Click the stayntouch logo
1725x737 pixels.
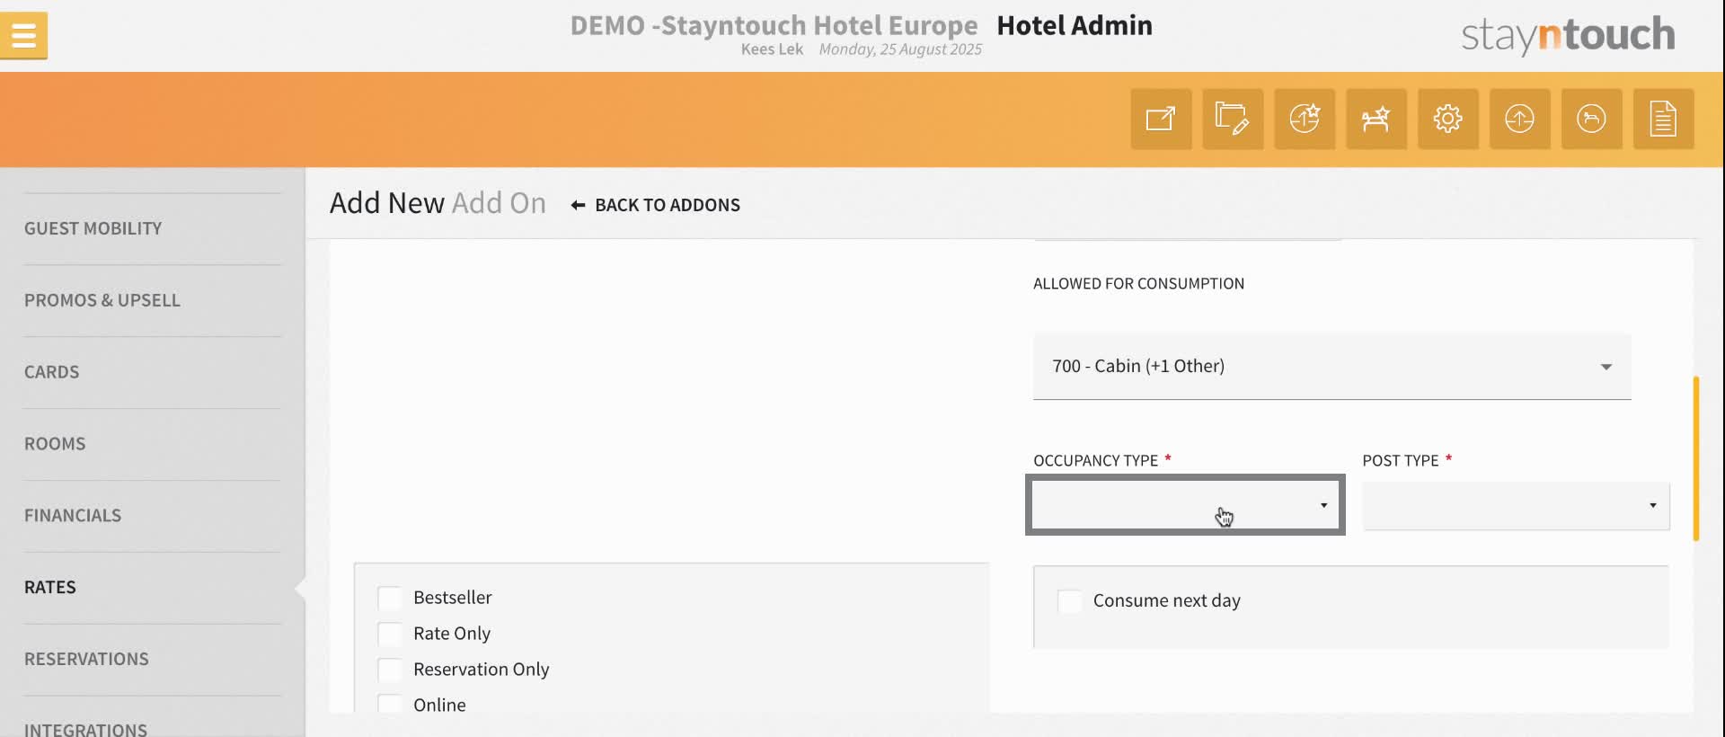tap(1568, 34)
